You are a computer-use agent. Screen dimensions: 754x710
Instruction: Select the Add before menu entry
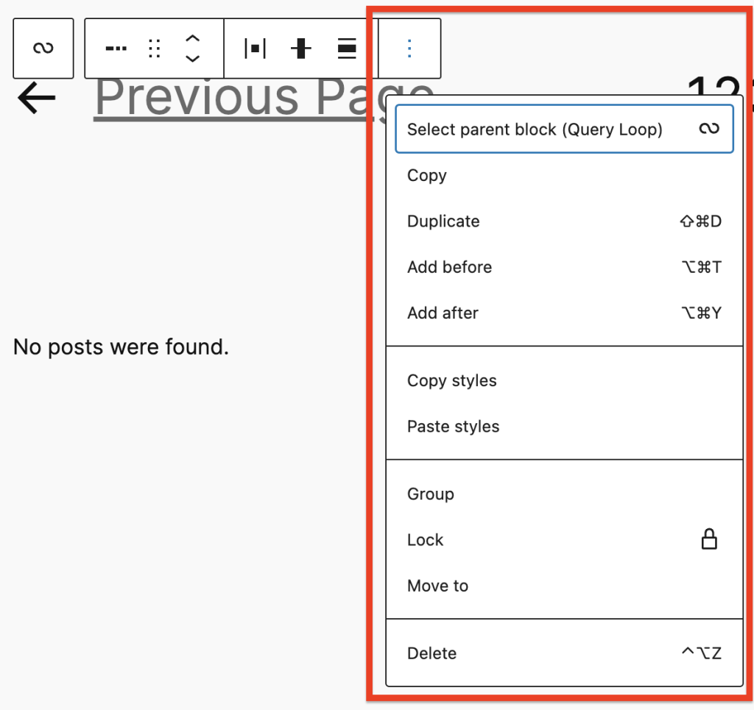tap(449, 267)
